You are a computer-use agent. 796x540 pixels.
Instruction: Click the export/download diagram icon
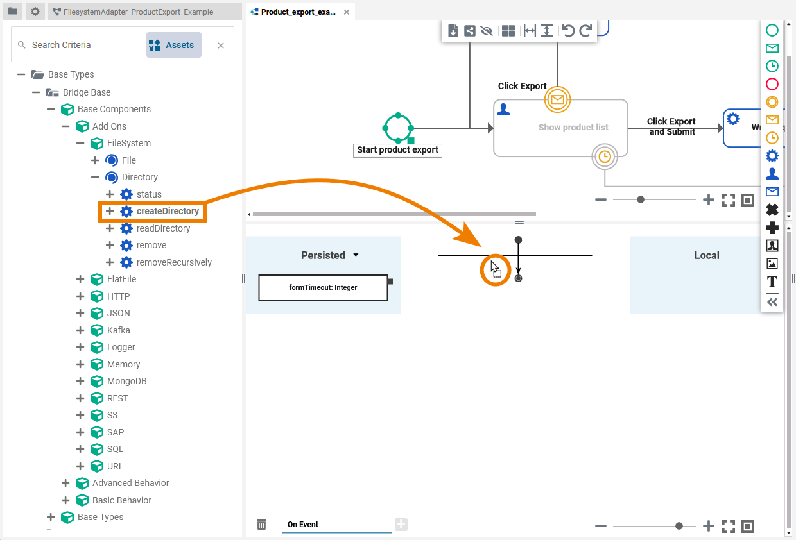pos(453,31)
